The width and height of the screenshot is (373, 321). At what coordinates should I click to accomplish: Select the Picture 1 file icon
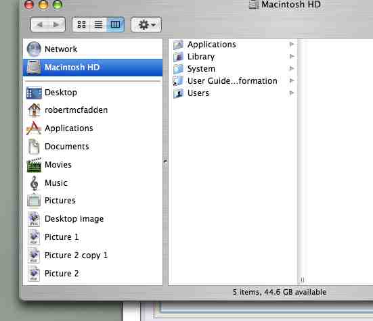(34, 237)
